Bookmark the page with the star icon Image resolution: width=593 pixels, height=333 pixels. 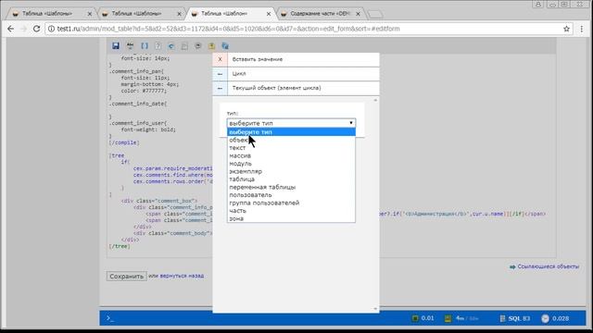pyautogui.click(x=566, y=29)
